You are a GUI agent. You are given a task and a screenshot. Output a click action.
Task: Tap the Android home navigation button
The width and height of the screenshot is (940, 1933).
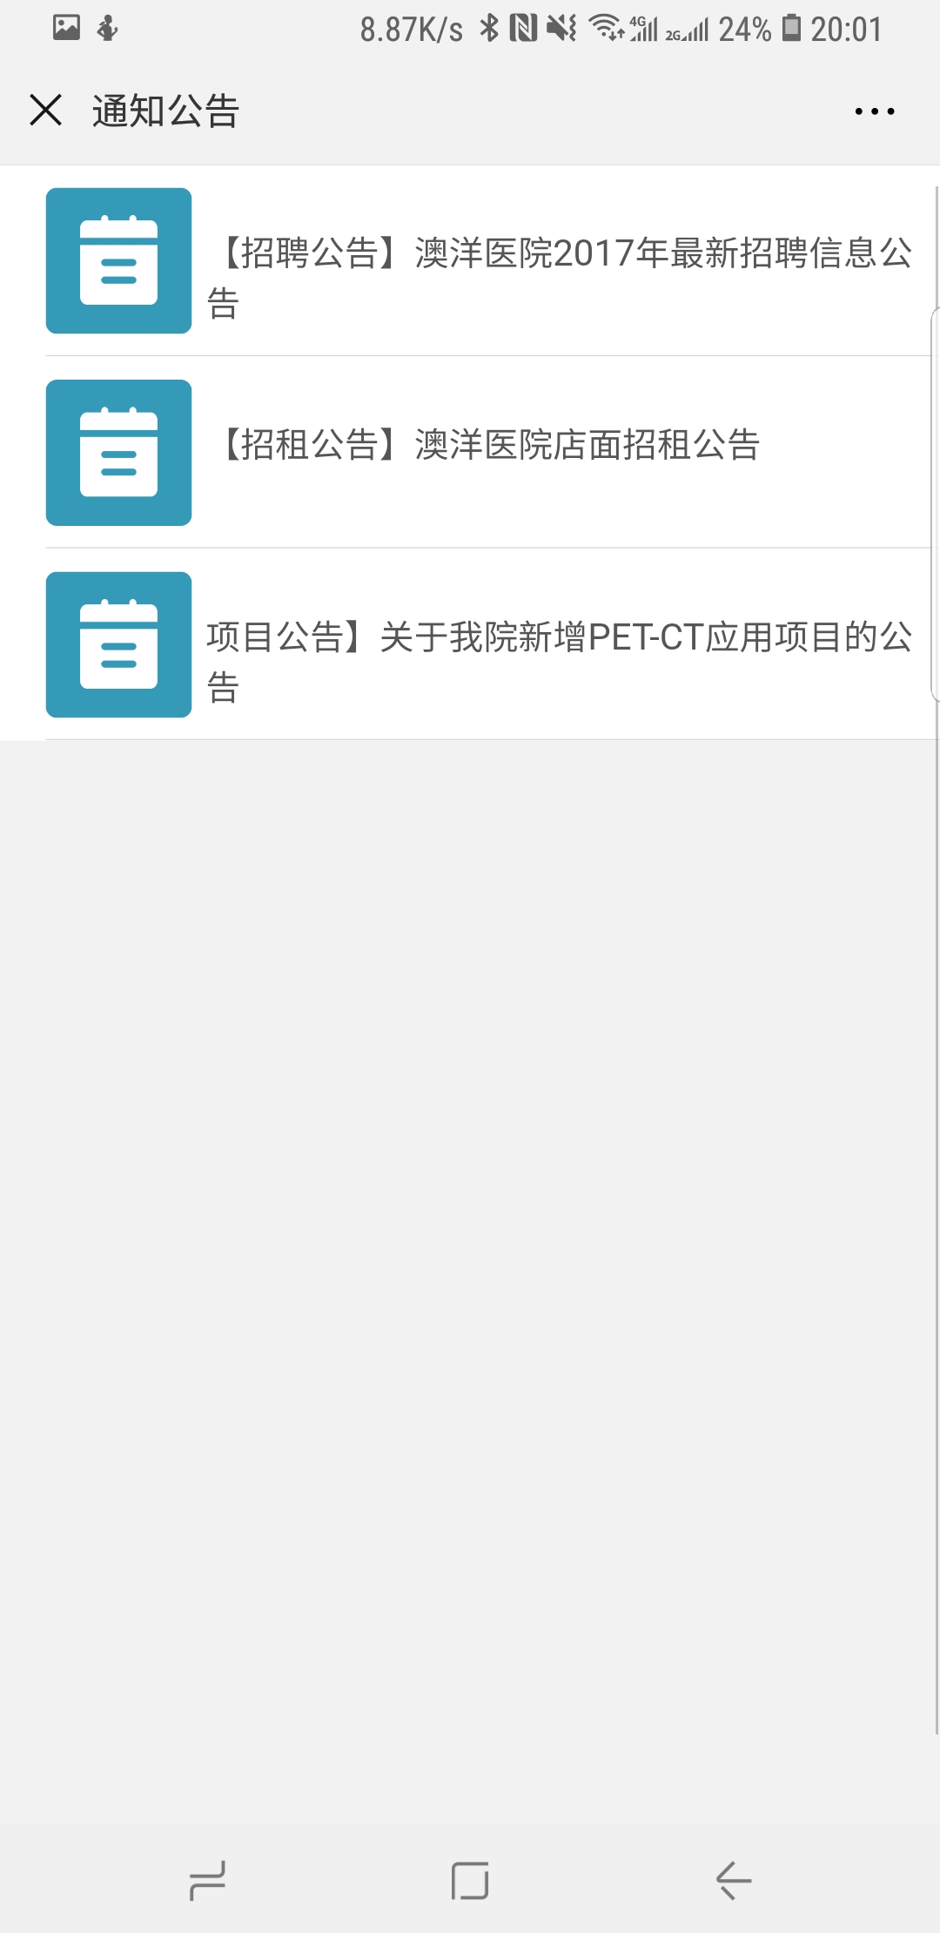coord(470,1881)
